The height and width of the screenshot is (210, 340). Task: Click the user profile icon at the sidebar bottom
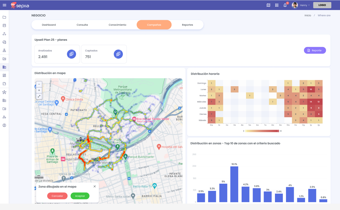click(4, 125)
